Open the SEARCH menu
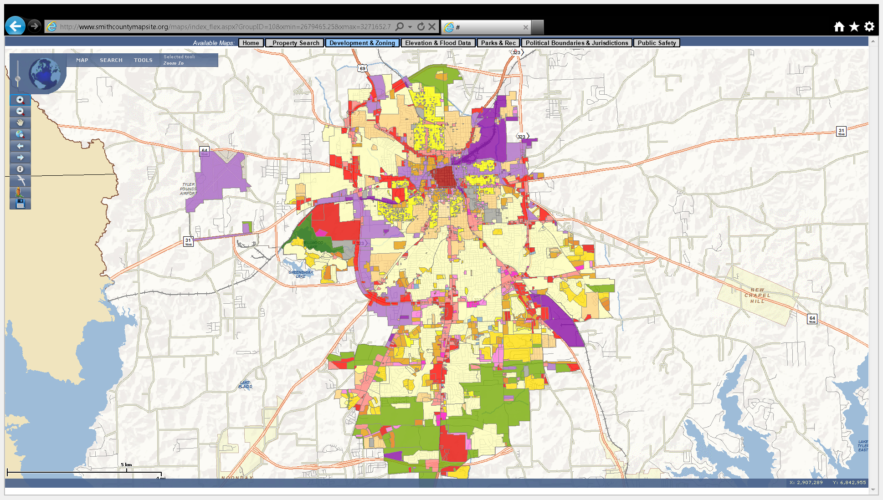 click(x=111, y=60)
